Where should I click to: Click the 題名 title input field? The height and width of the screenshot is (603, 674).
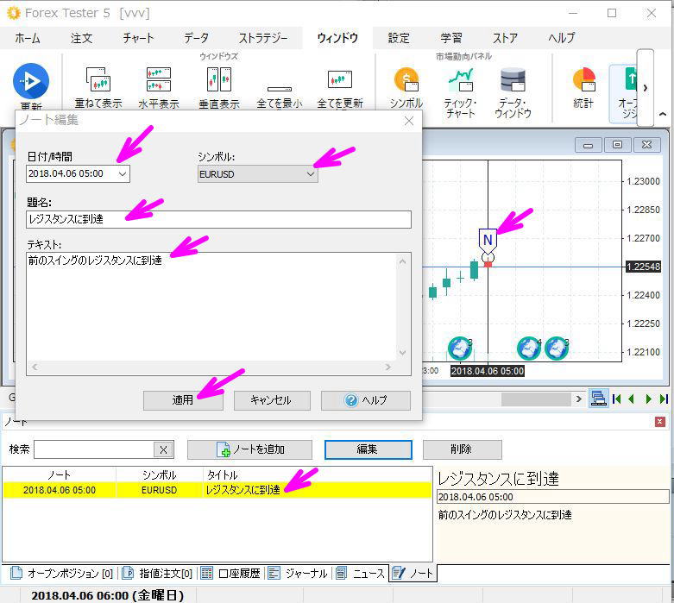pos(218,219)
